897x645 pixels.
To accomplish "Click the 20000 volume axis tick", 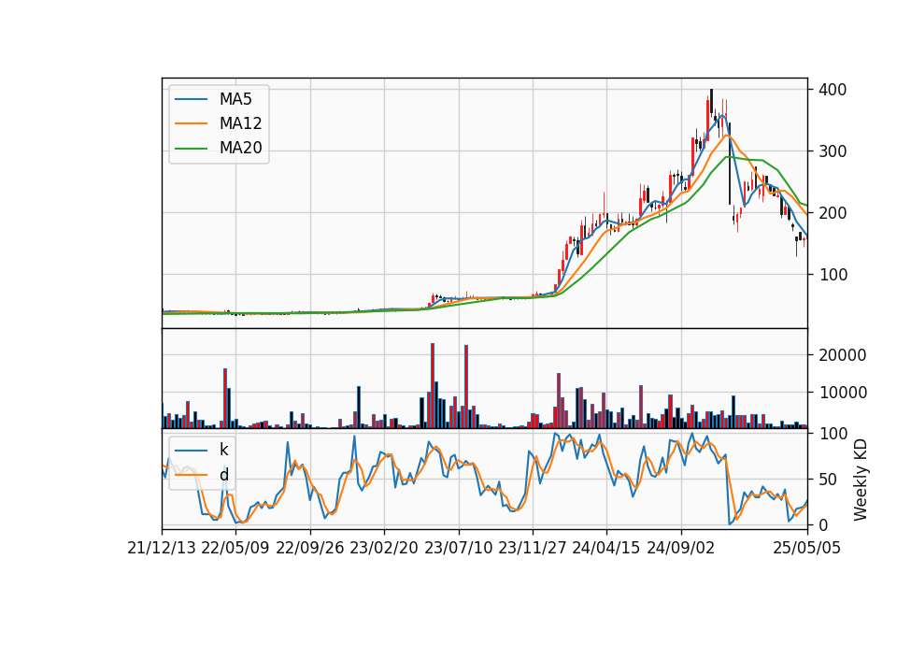I will (842, 355).
